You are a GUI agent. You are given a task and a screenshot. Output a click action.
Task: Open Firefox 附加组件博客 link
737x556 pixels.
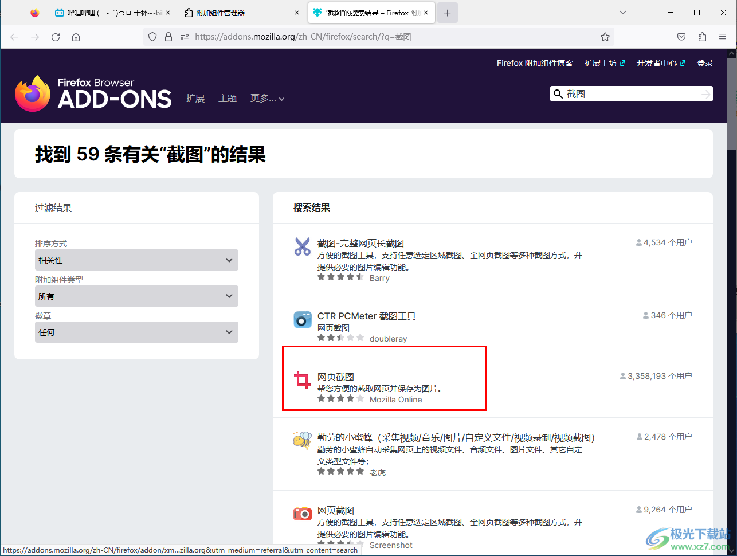[x=535, y=63]
